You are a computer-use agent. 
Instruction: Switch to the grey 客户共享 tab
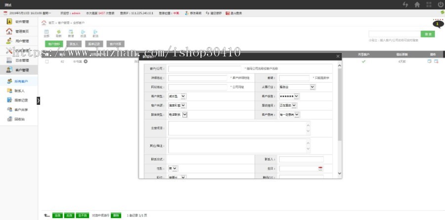pos(116,44)
